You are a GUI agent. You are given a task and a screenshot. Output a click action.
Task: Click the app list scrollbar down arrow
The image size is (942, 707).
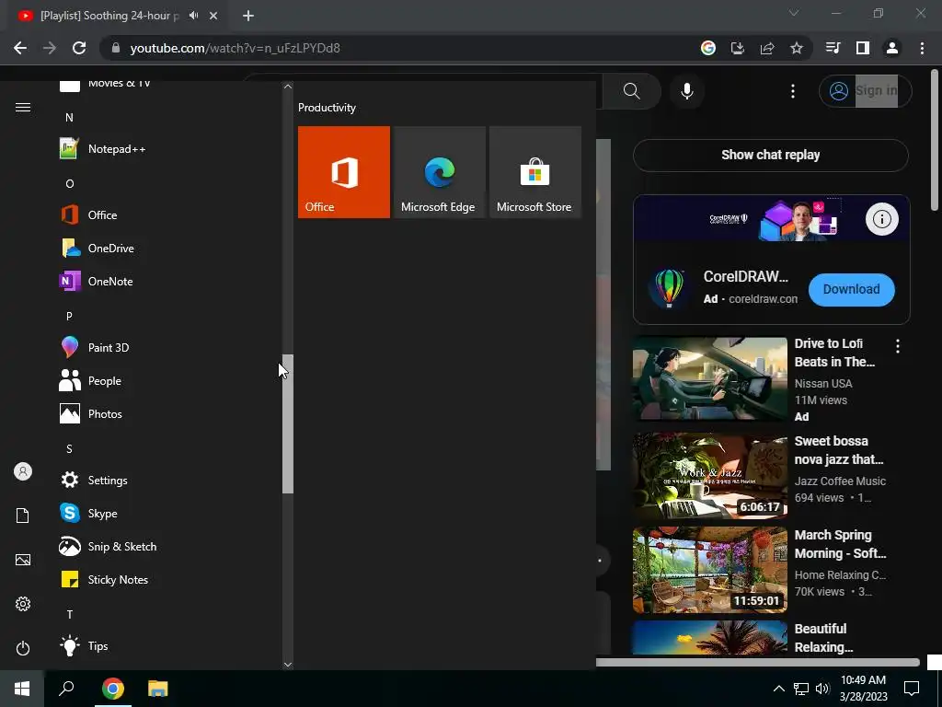[x=288, y=665]
